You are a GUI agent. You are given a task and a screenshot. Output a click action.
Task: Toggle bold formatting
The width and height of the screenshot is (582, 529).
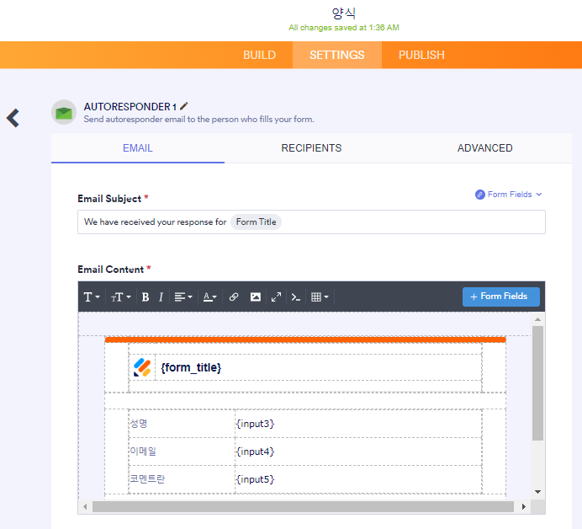tap(145, 297)
